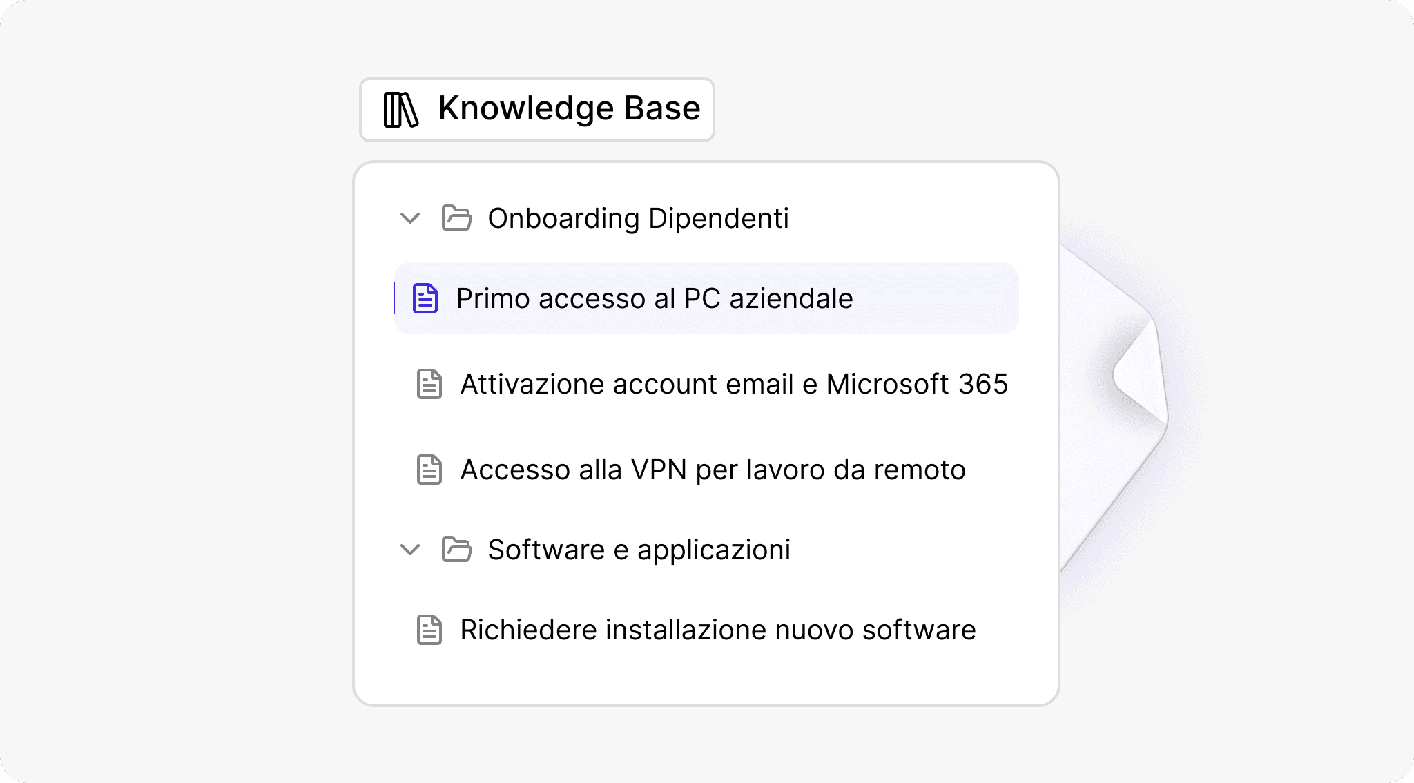Click the folder icon next to Onboarding Dipendenti
The image size is (1414, 783).
pyautogui.click(x=456, y=218)
